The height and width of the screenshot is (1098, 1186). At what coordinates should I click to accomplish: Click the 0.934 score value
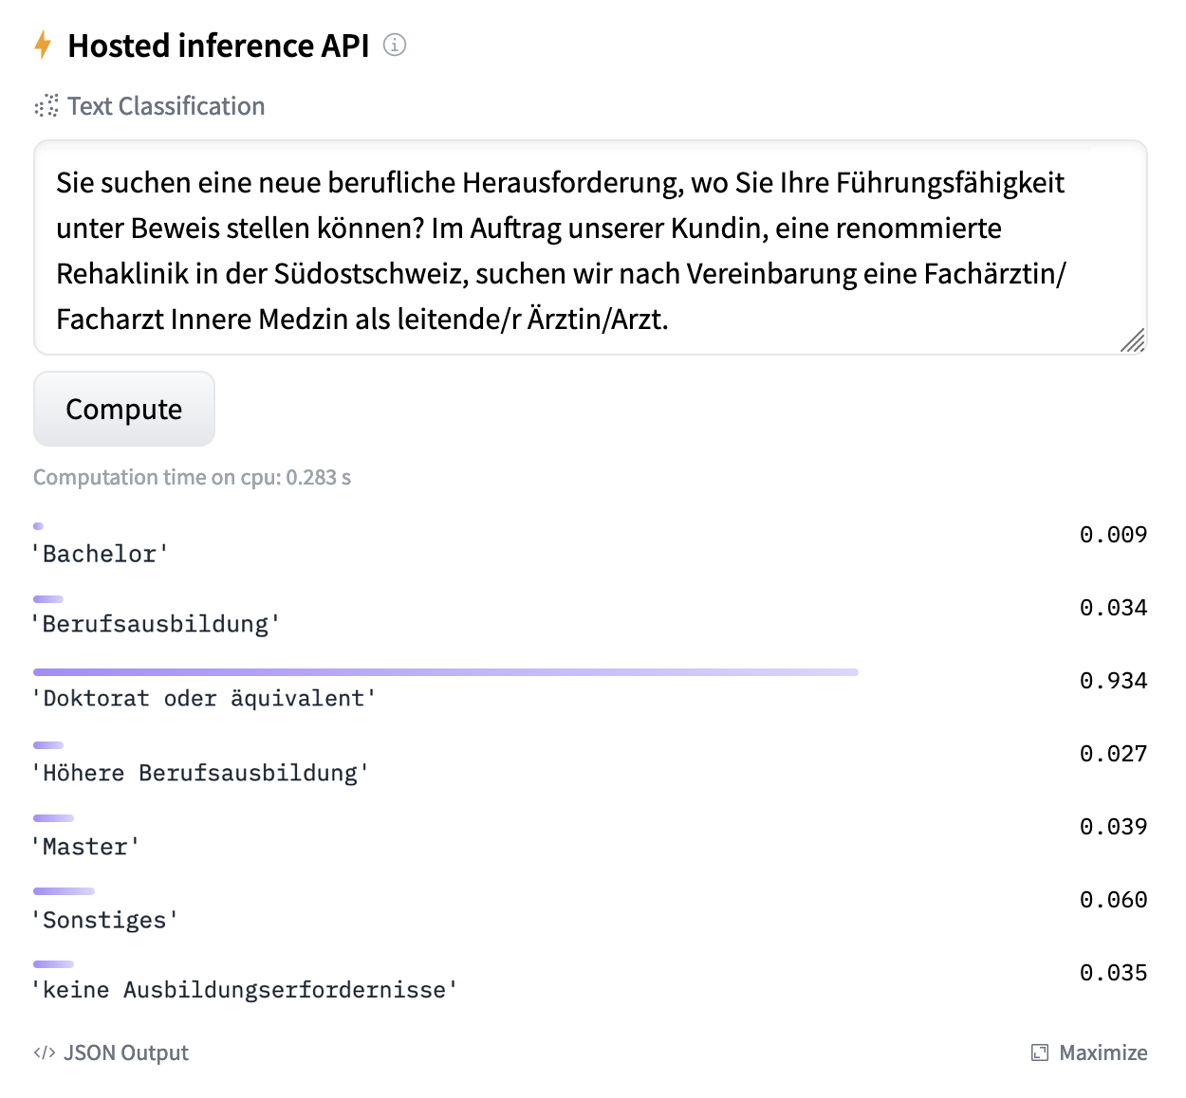(1113, 681)
